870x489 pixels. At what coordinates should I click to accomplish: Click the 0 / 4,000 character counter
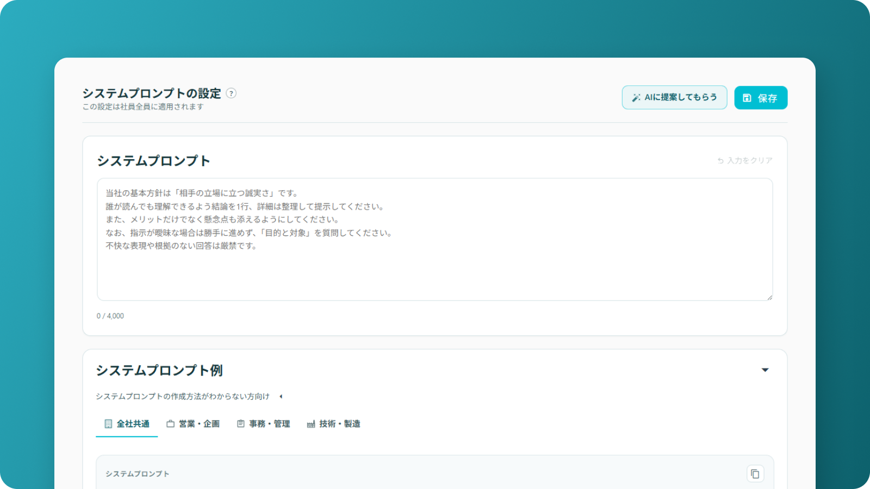coord(110,316)
